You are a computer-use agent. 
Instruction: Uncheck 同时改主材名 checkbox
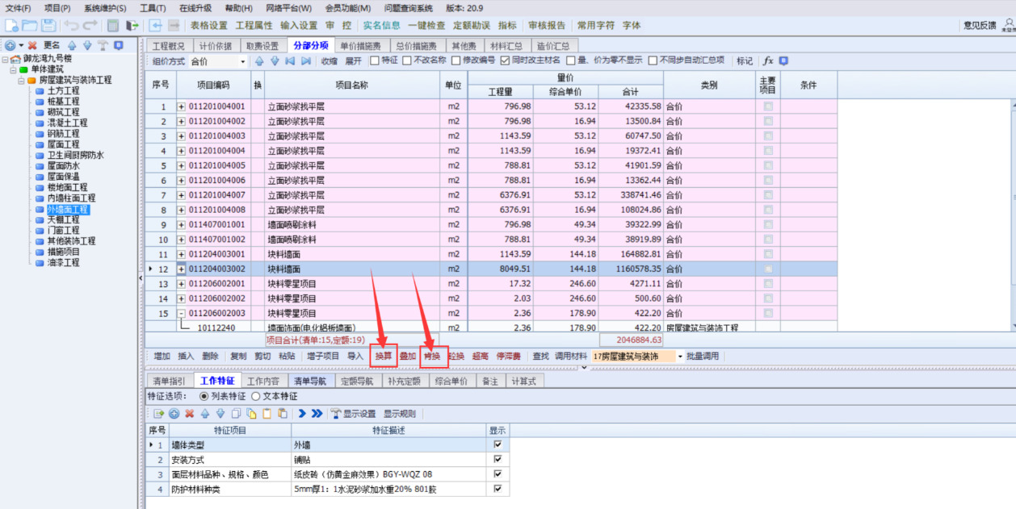[x=505, y=60]
